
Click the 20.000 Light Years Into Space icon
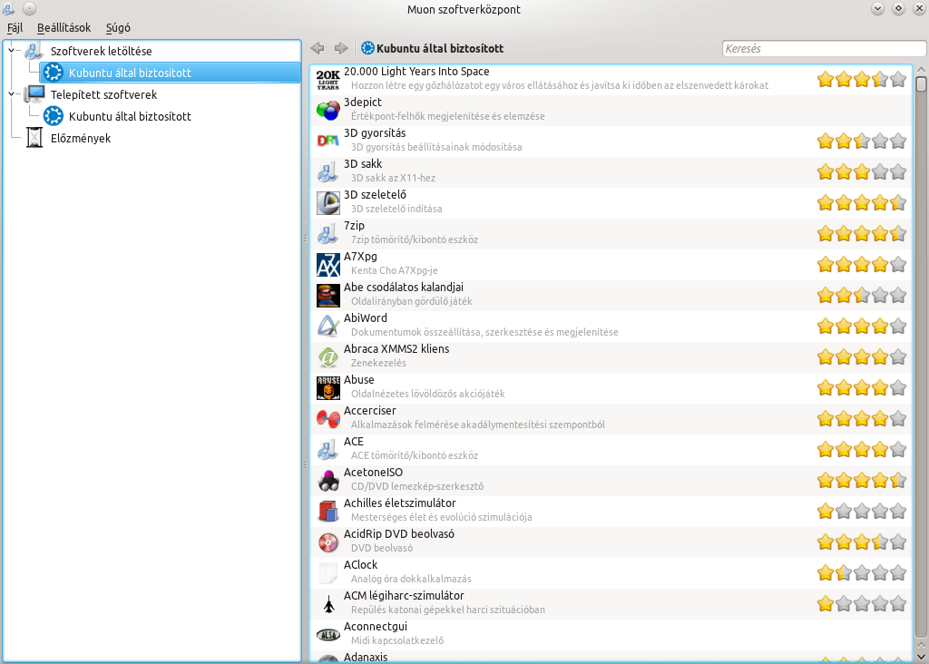point(328,80)
